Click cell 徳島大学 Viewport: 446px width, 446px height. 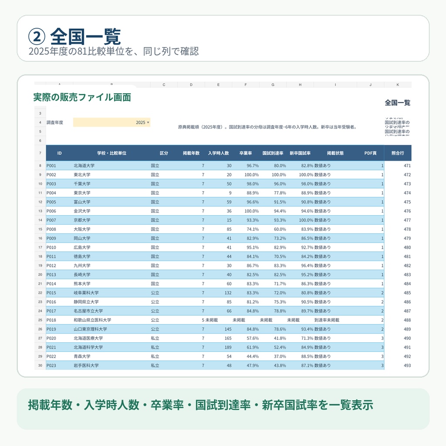112,257
